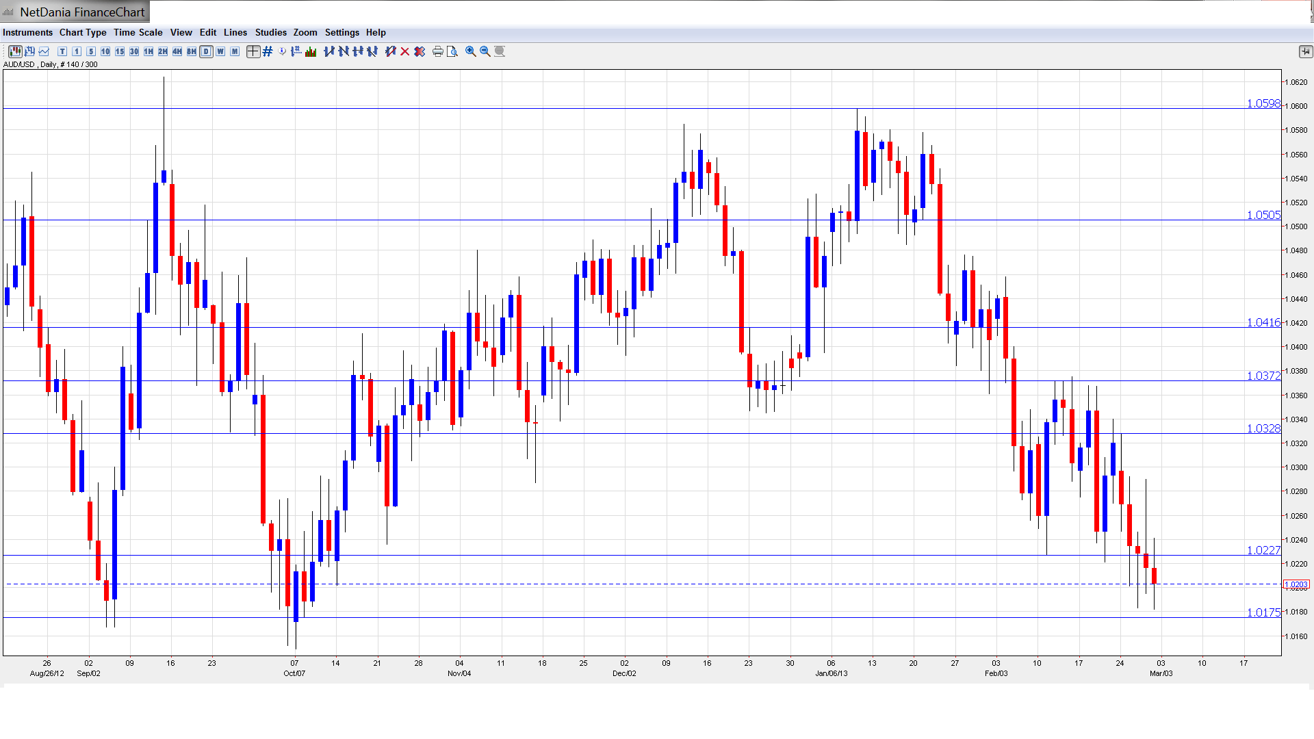This screenshot has height=739, width=1314.
Task: Click the printer icon
Action: [x=438, y=51]
